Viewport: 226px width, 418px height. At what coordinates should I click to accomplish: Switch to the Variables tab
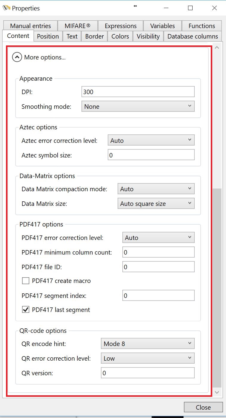coord(162,26)
